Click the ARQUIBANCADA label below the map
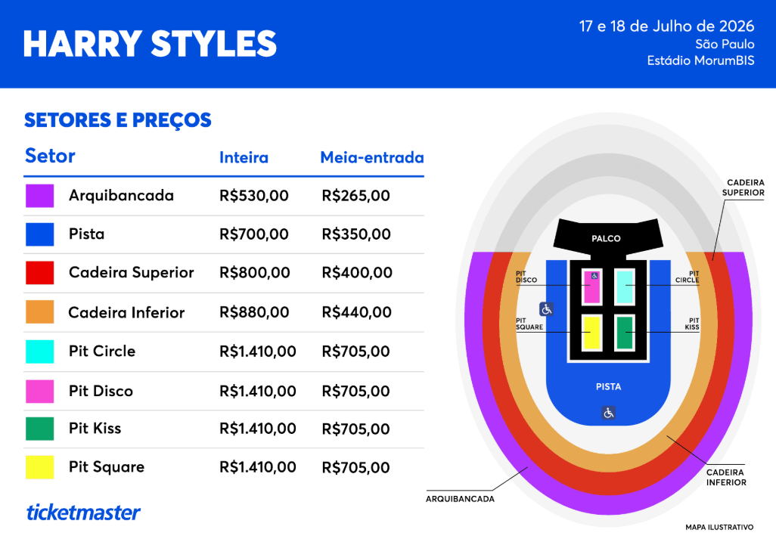The height and width of the screenshot is (539, 776). [x=460, y=499]
